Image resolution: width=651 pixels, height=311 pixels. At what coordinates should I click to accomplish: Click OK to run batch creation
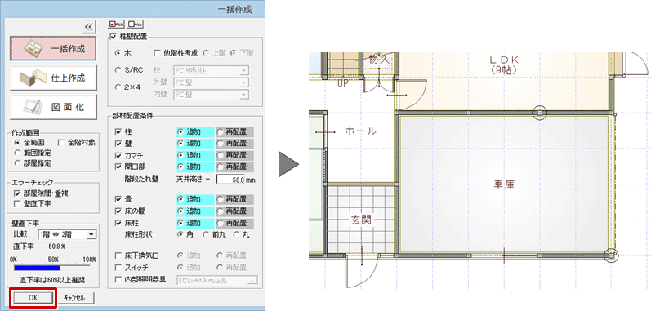pos(33,298)
